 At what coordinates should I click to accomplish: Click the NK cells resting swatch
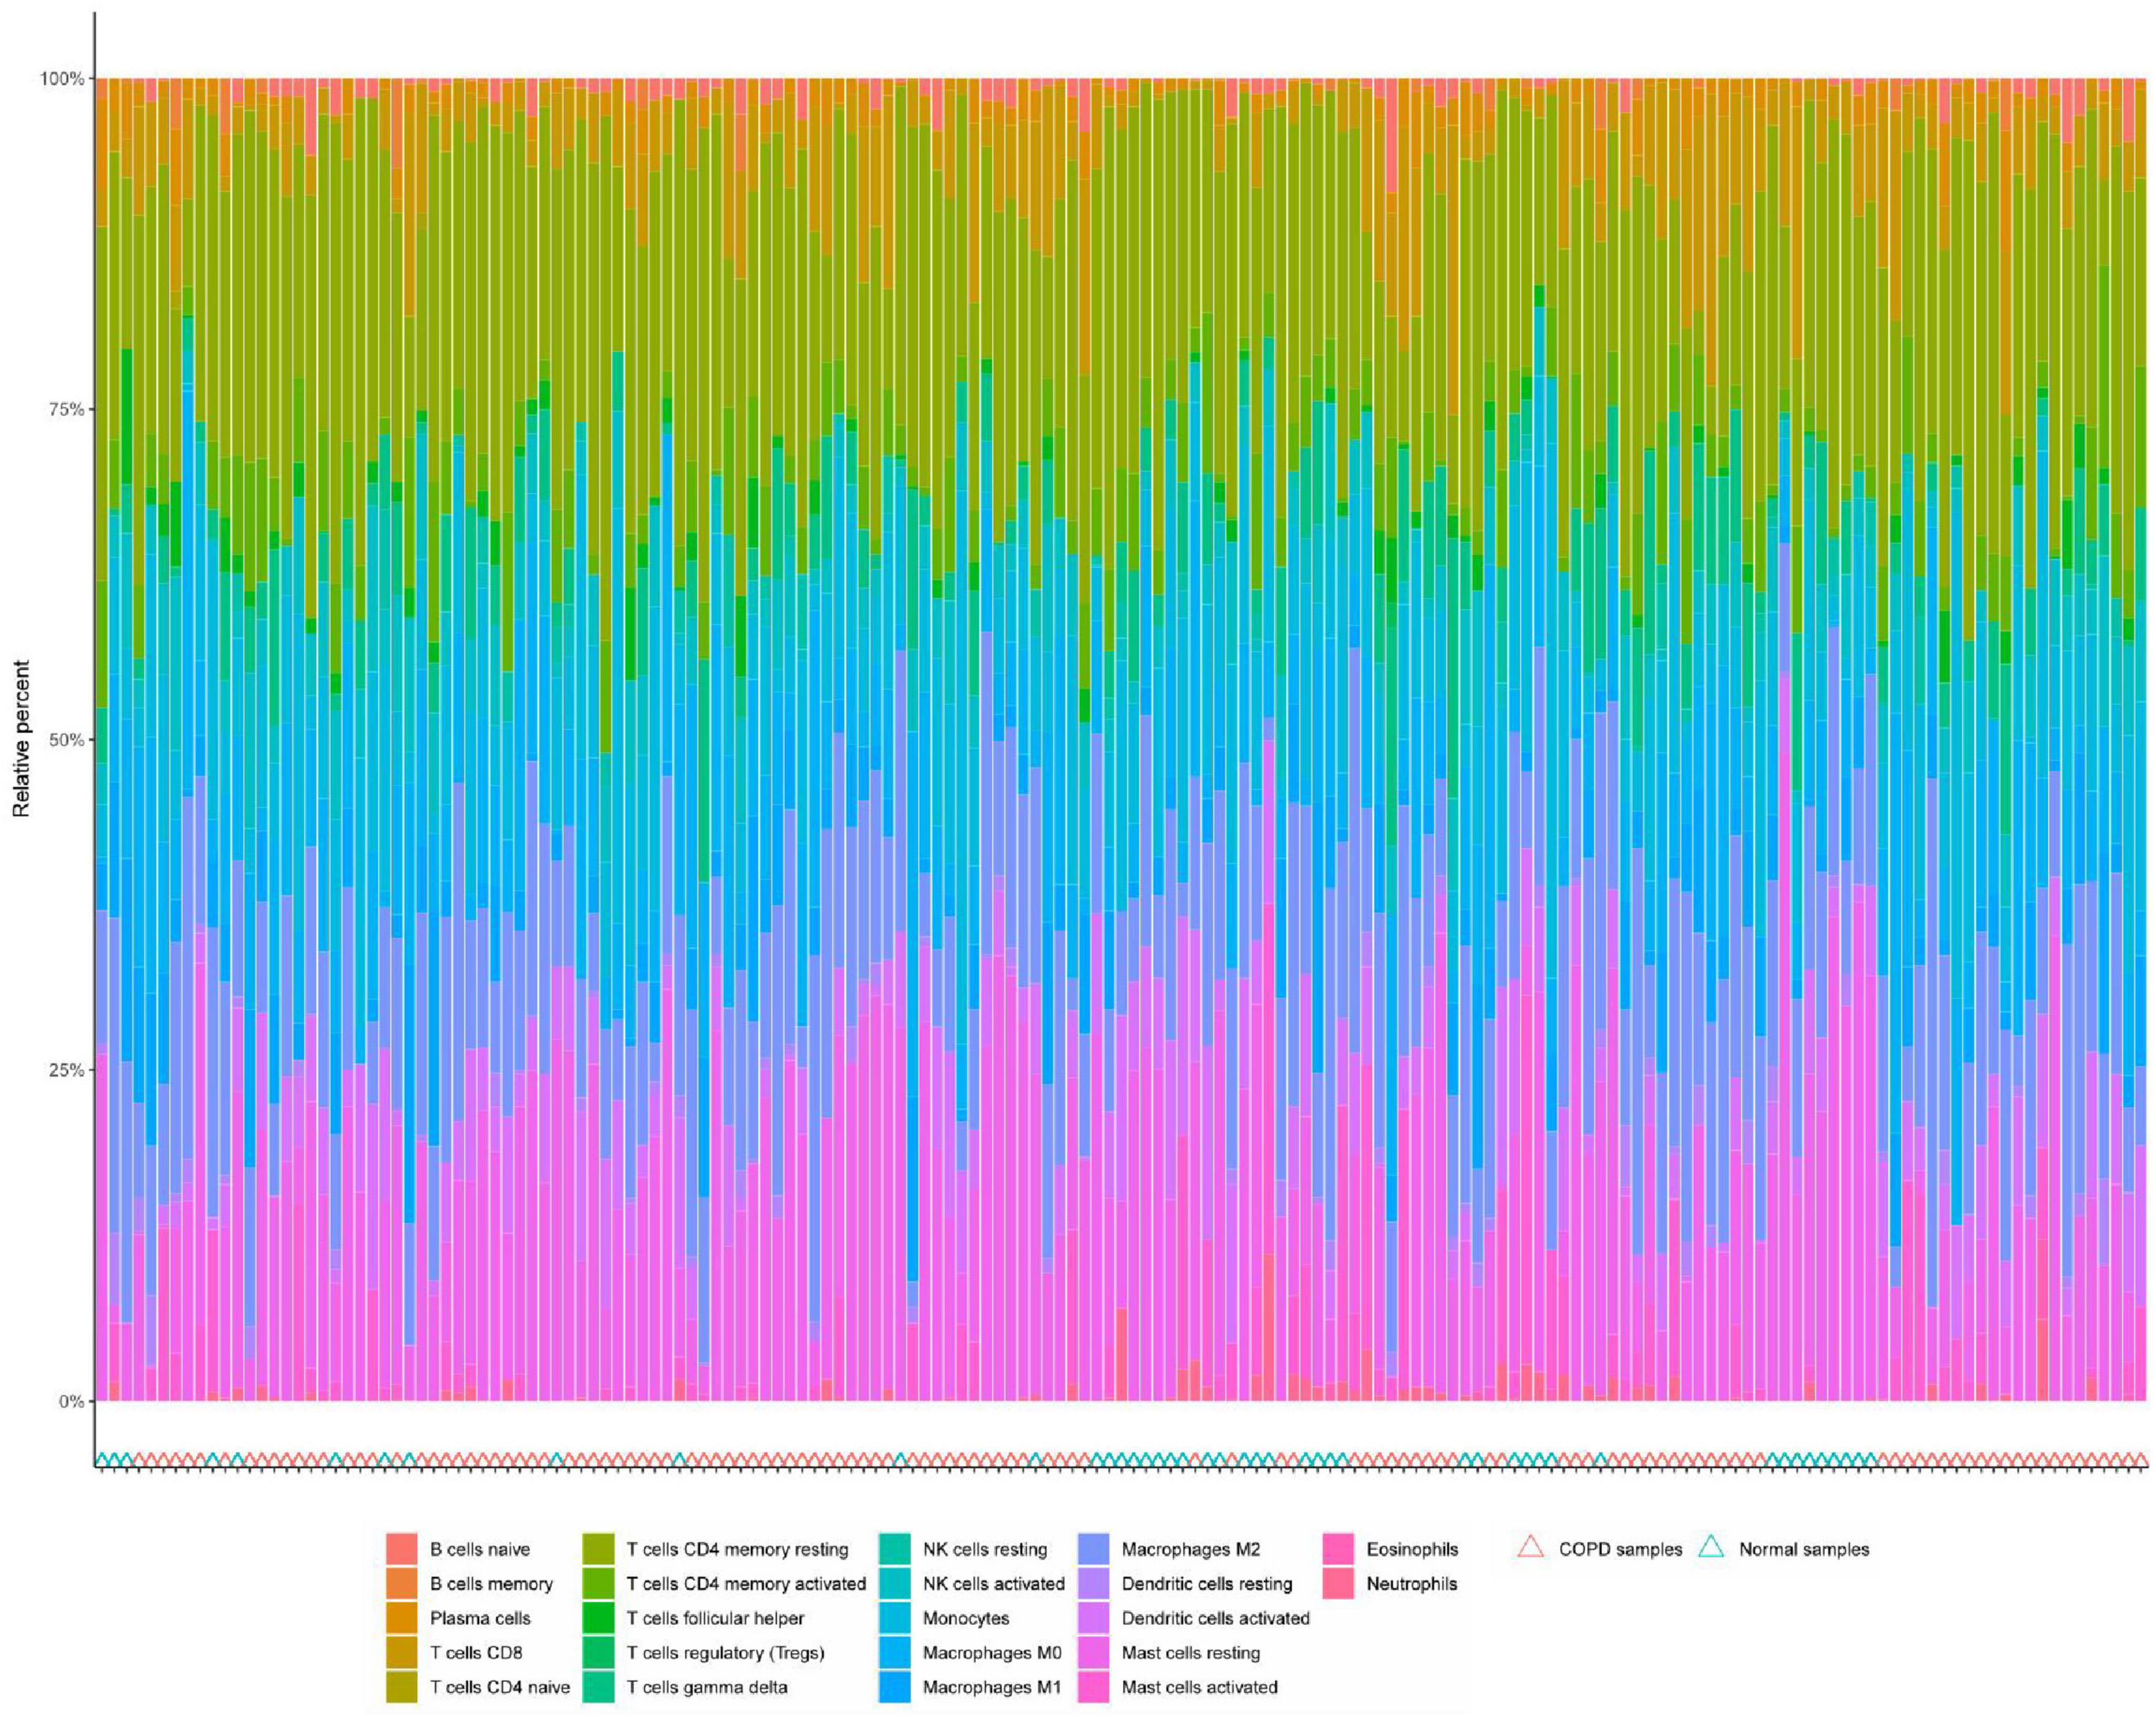point(894,1548)
